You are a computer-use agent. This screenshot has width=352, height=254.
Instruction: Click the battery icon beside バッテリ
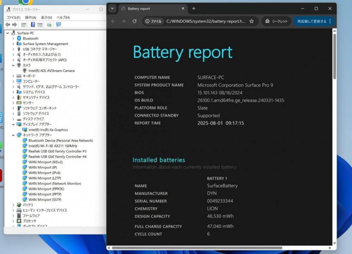point(19,205)
